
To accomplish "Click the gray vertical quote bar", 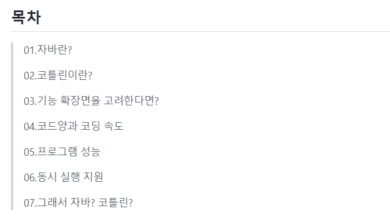I will [12, 126].
